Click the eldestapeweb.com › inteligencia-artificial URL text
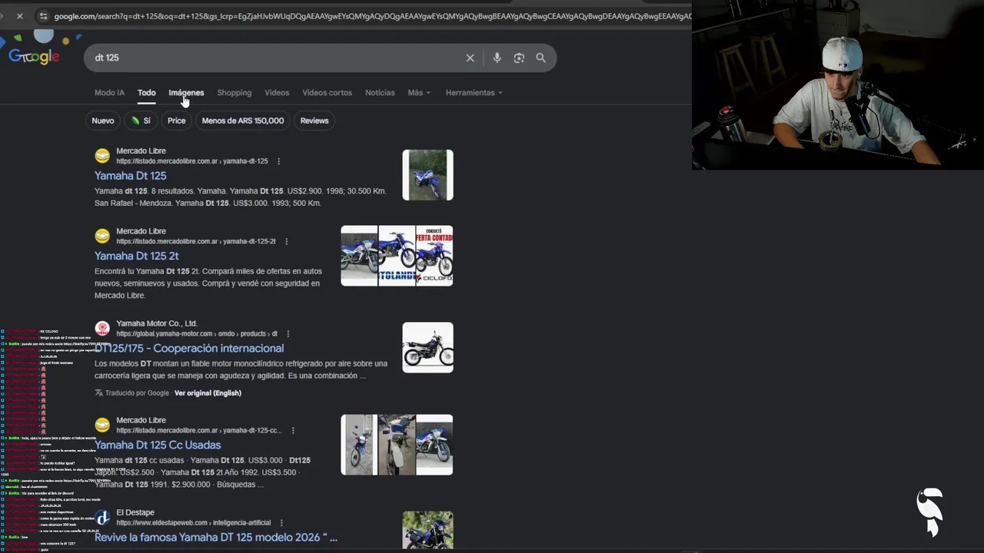 pyautogui.click(x=193, y=523)
